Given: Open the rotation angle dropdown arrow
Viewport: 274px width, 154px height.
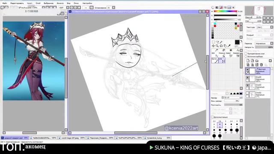Looking at the screenshot, I should pos(68,8).
